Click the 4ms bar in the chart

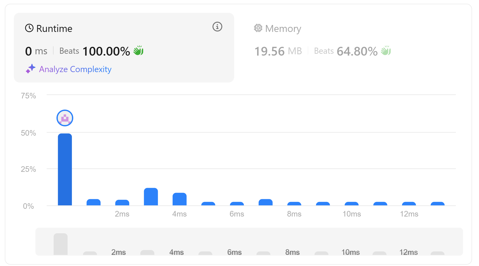[x=180, y=199]
